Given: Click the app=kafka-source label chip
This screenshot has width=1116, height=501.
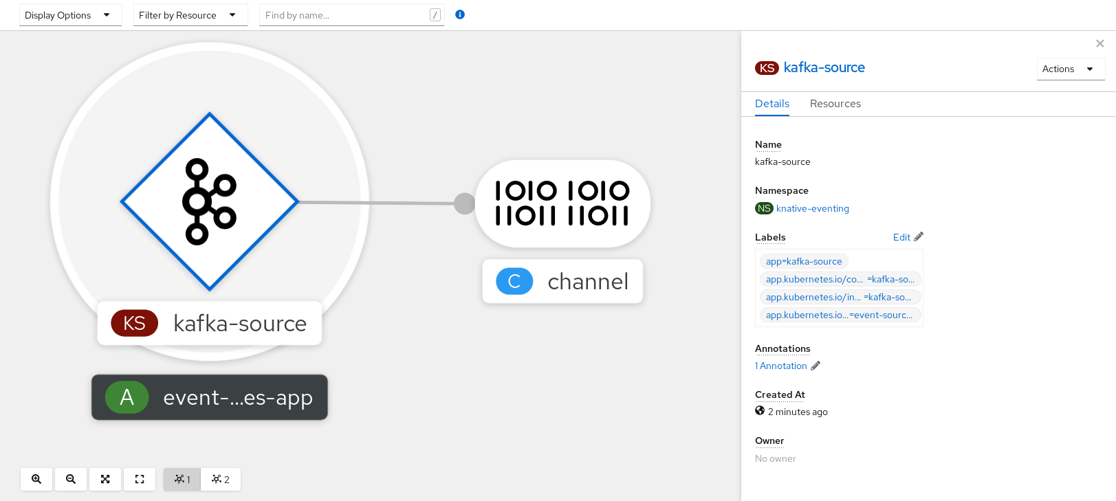Looking at the screenshot, I should pos(803,261).
